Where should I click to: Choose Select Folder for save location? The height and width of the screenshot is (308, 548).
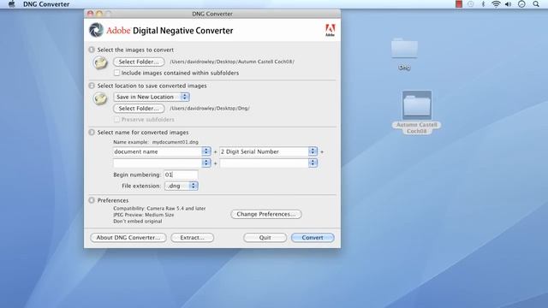[x=139, y=109]
